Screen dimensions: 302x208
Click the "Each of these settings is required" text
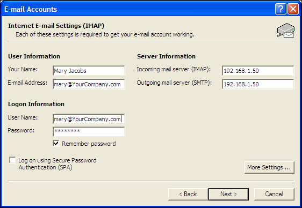click(x=105, y=34)
